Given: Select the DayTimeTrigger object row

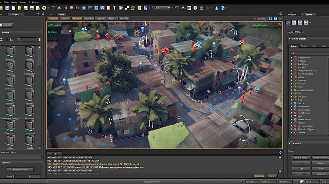Looking at the screenshot, I should coord(305,126).
